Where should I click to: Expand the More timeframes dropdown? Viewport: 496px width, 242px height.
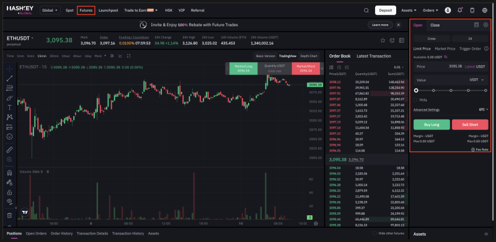pos(100,56)
